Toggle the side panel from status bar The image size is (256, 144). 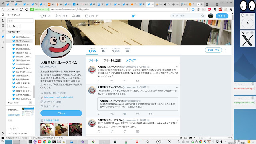pos(3,138)
